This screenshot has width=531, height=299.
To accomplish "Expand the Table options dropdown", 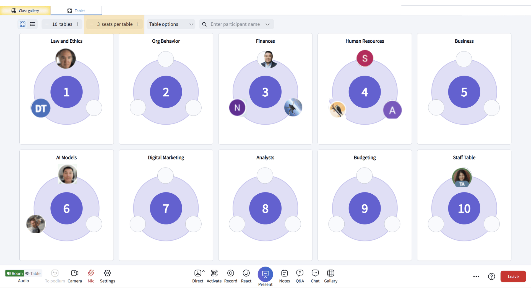I will (171, 24).
